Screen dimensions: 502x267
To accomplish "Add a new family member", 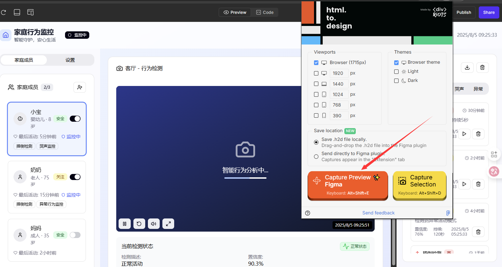I will tap(80, 87).
